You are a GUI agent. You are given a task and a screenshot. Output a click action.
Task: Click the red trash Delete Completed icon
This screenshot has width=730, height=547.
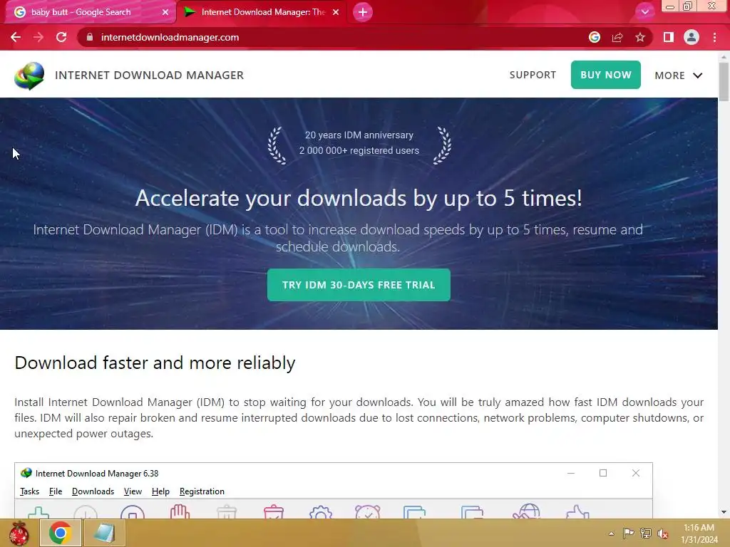273,511
